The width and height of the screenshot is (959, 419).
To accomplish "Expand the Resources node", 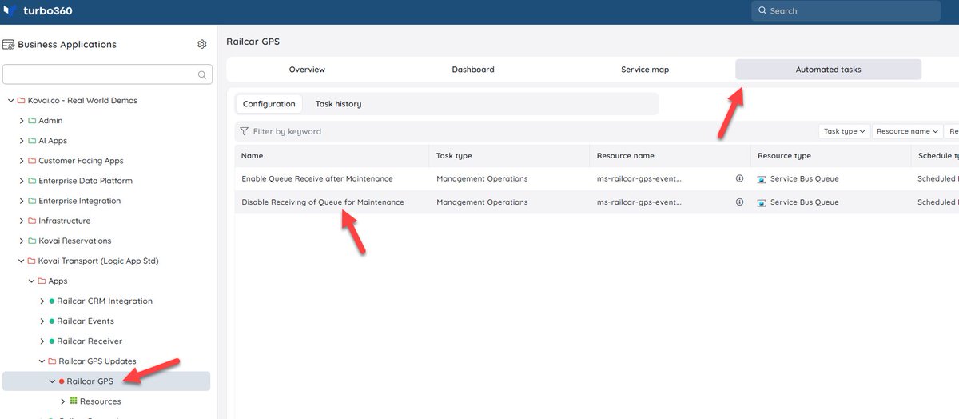I will (x=63, y=401).
